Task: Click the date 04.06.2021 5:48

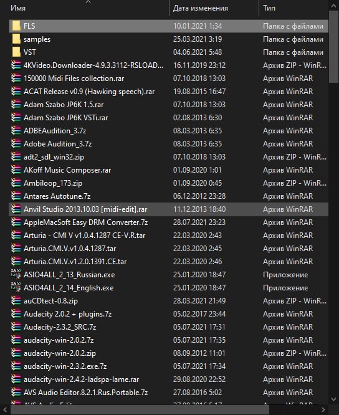Action: pos(198,52)
